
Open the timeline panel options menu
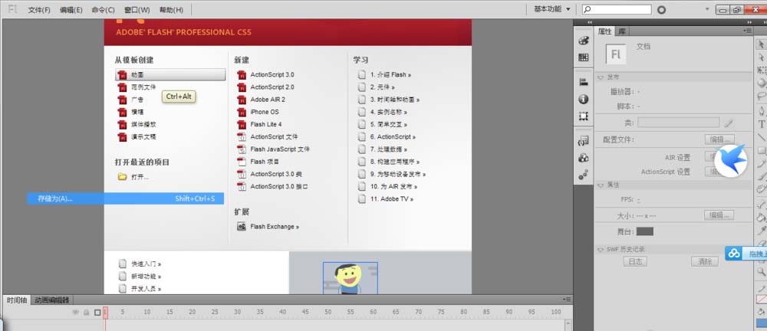[x=567, y=300]
